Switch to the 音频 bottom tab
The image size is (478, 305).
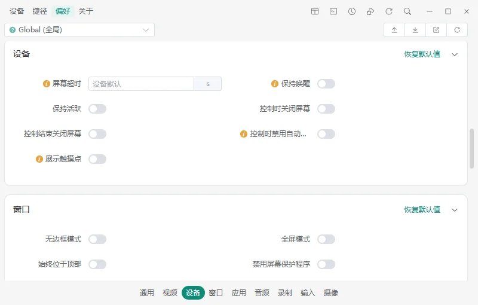point(262,293)
